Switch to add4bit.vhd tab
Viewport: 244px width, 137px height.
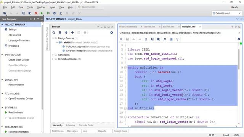[169, 27]
